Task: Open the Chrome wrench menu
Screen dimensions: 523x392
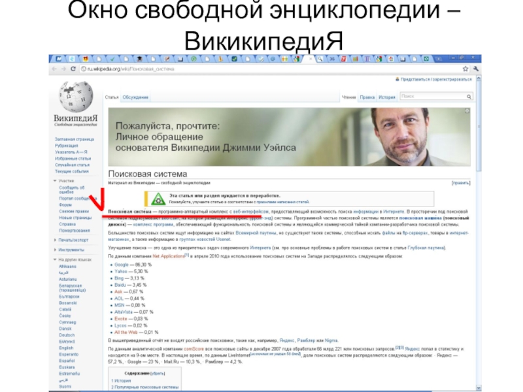Action: (476, 69)
